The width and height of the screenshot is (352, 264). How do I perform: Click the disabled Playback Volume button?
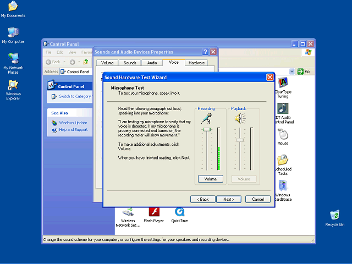tap(244, 179)
